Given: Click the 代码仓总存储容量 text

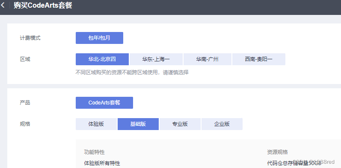Looking at the screenshot, I should (x=294, y=163).
